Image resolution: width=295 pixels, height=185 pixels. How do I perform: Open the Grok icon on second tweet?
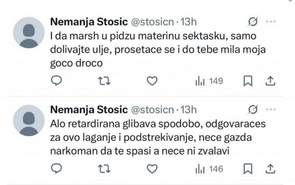(252, 110)
